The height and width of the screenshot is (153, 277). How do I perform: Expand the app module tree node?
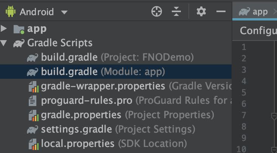(3, 29)
